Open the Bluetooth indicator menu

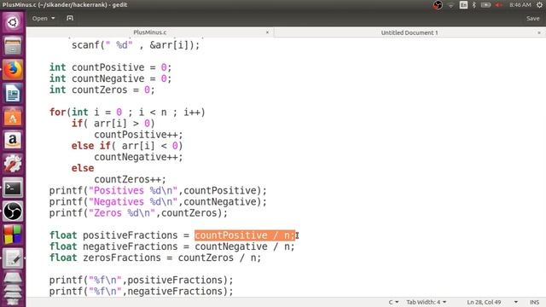[474, 5]
